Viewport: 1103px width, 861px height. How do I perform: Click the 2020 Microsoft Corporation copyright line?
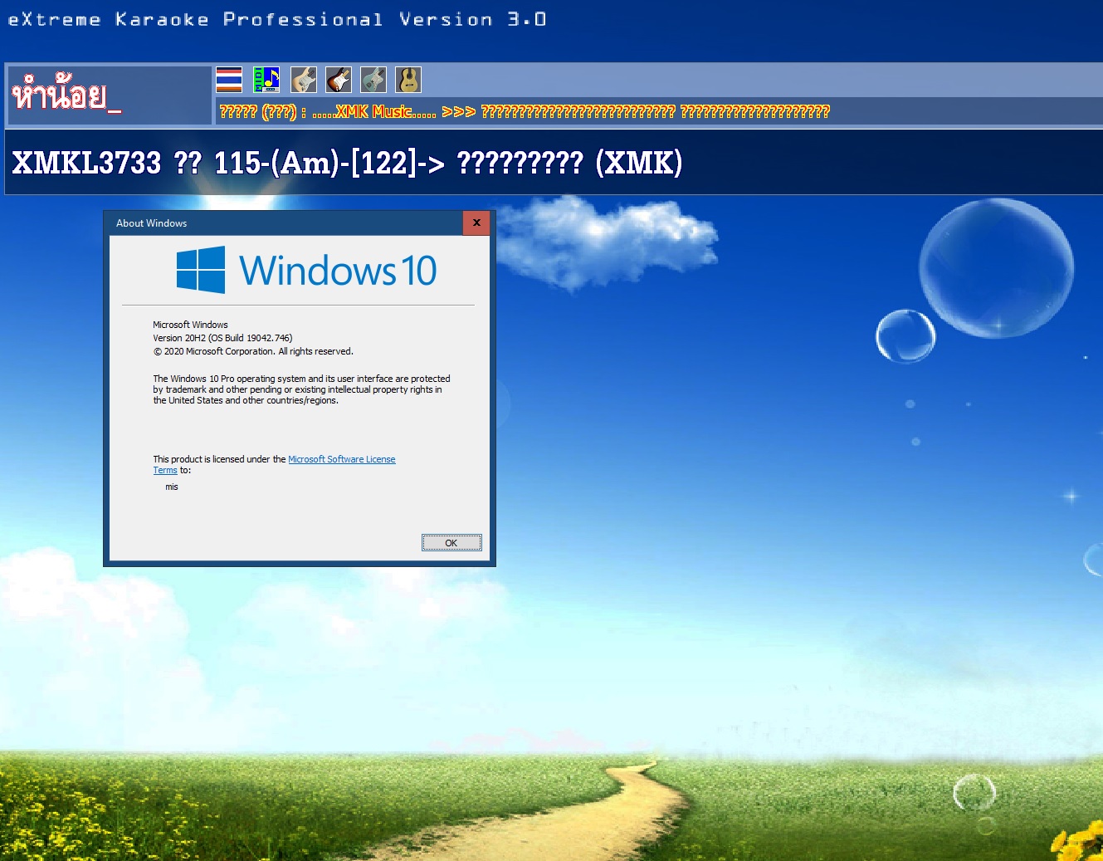pos(253,351)
